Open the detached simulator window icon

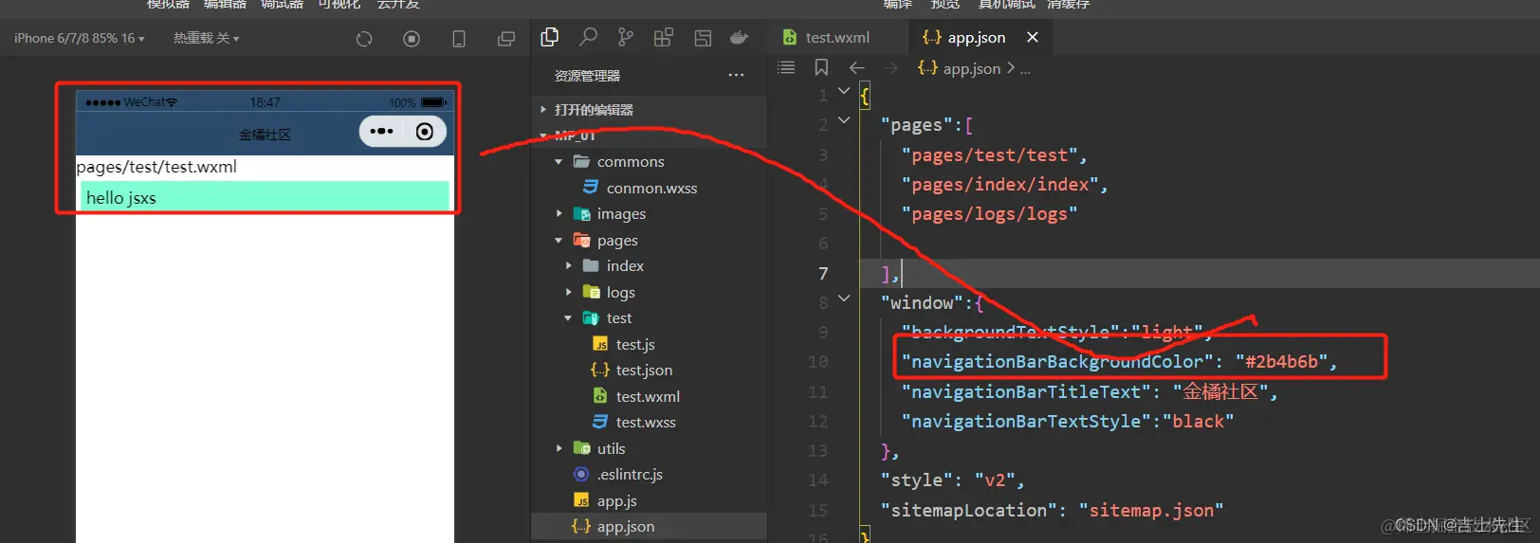tap(506, 39)
